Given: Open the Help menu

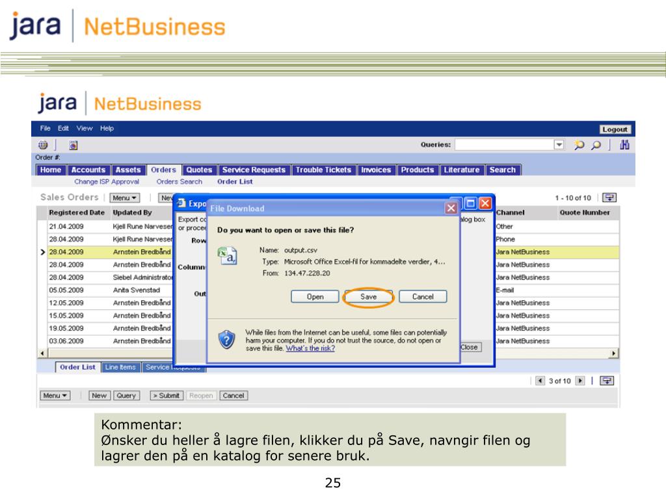Looking at the screenshot, I should click(107, 128).
